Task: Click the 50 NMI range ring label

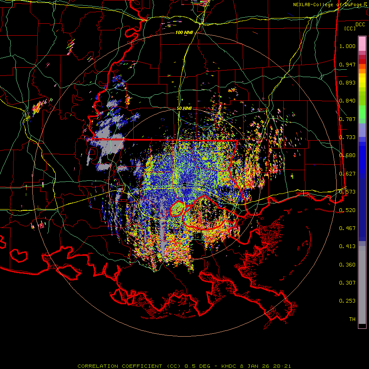Action: click(184, 109)
